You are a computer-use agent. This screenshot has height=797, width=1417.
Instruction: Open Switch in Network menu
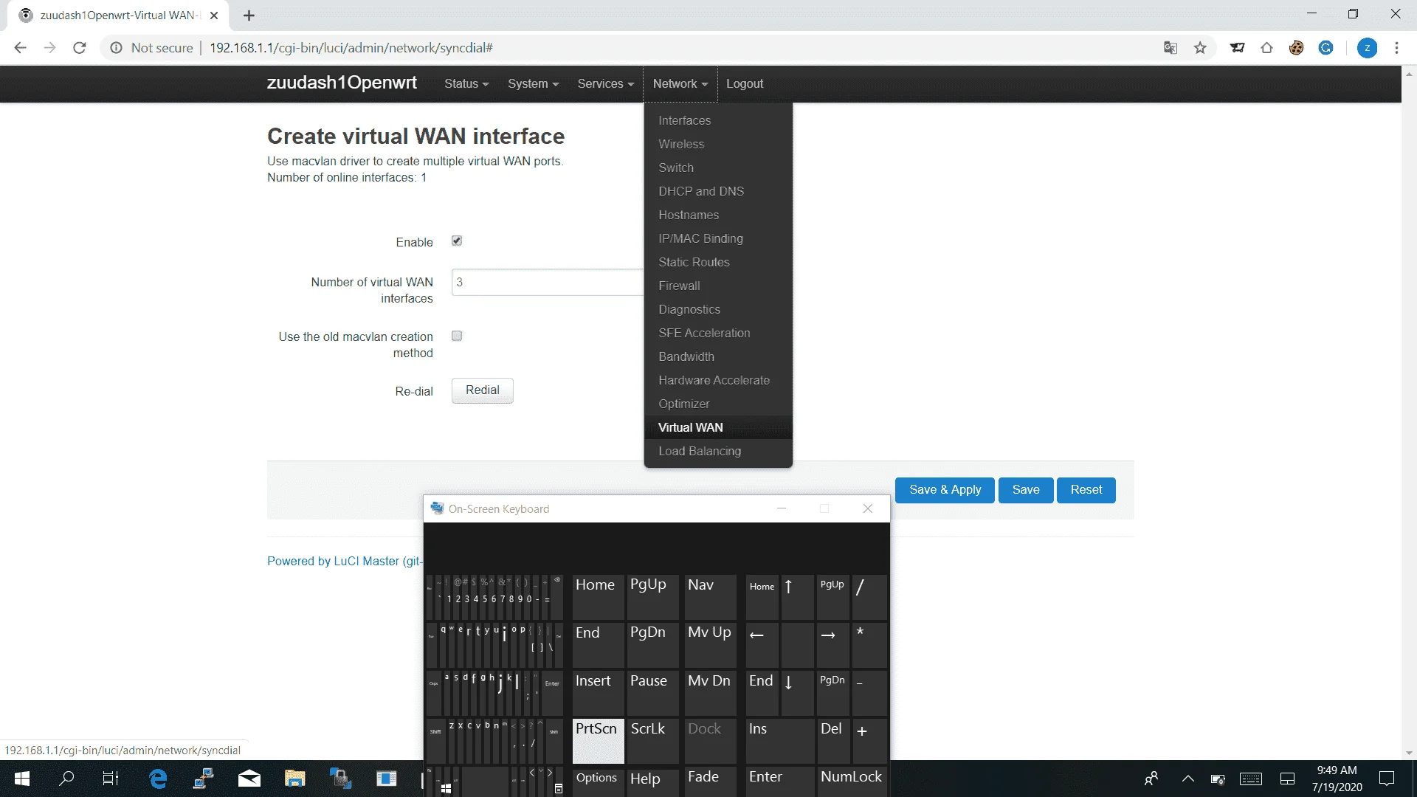click(x=718, y=168)
